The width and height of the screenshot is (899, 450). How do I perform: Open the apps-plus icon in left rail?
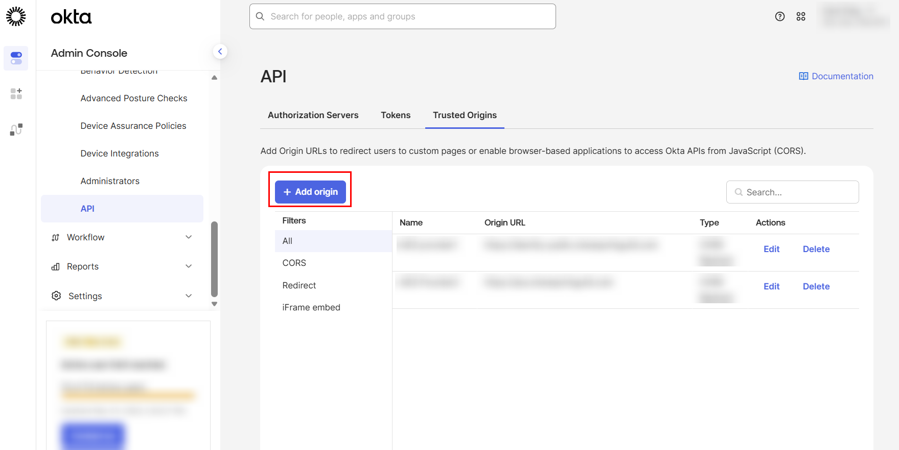16,94
